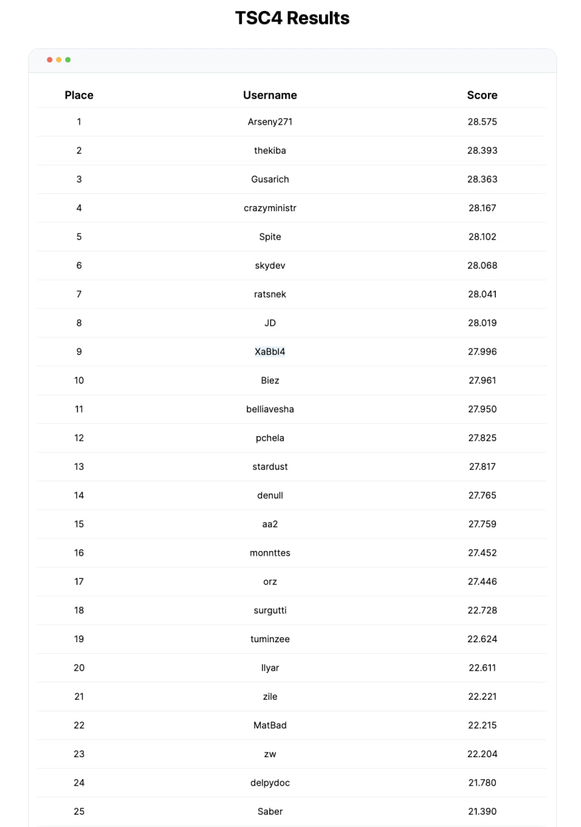581x827 pixels.
Task: Click the highlighted username XaBbl4
Action: [x=270, y=351]
